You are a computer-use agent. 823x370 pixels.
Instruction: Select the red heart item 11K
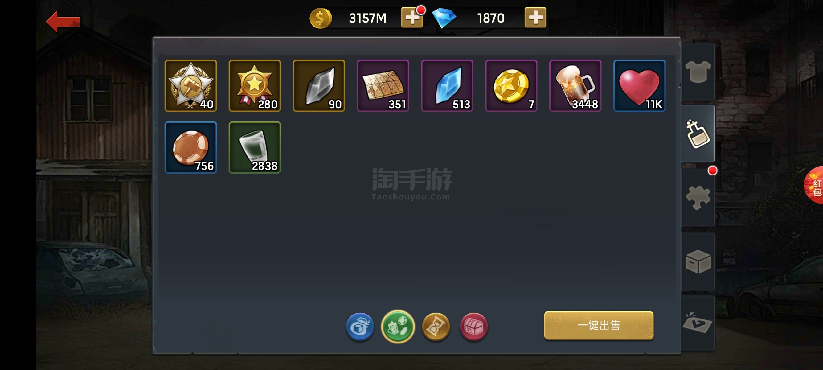tap(639, 86)
